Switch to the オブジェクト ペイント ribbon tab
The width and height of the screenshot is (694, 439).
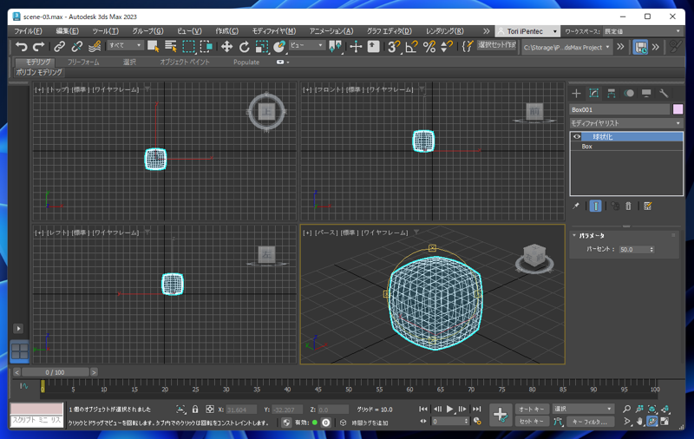coord(185,62)
